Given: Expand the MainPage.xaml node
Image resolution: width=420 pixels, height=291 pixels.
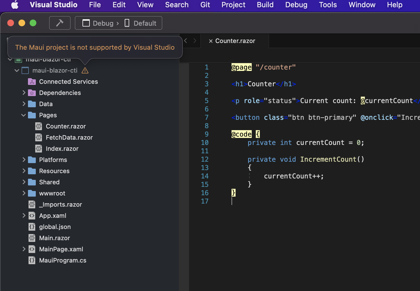Looking at the screenshot, I should coord(24,249).
